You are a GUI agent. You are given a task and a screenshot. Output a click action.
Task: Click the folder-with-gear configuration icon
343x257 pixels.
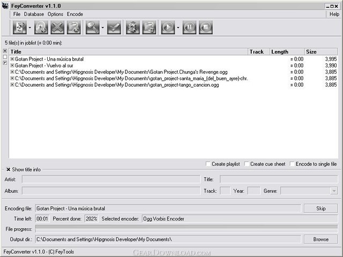pos(149,27)
